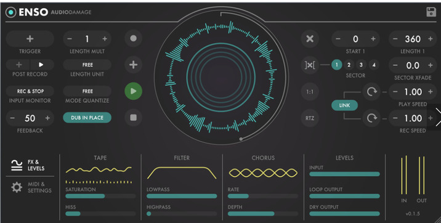Select sector 4

point(374,65)
